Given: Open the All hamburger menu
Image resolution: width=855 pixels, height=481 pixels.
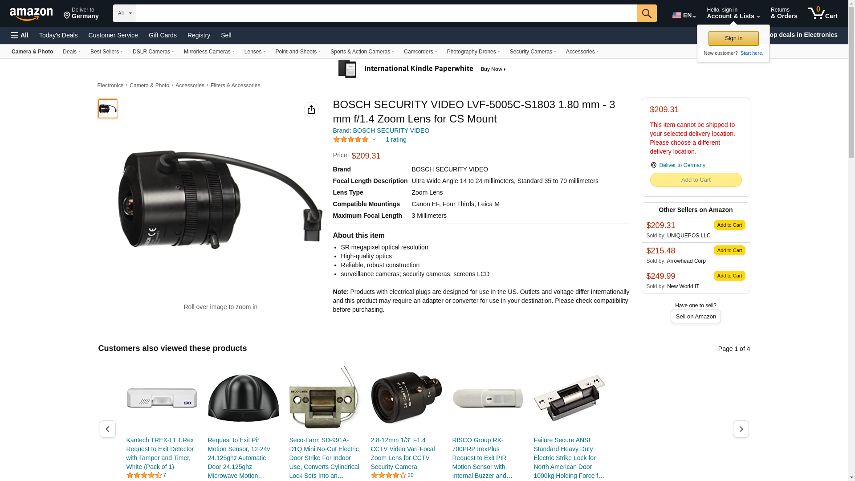Looking at the screenshot, I should [x=20, y=35].
